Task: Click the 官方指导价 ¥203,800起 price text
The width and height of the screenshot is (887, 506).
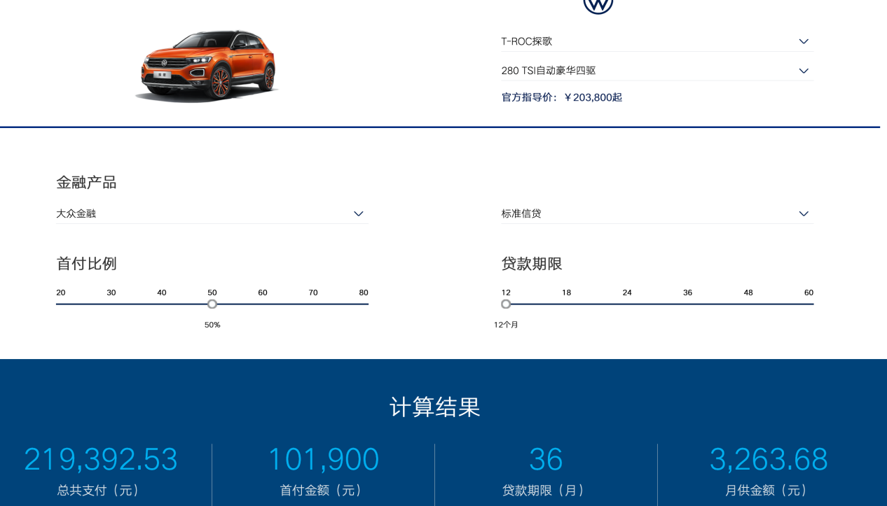Action: (562, 97)
